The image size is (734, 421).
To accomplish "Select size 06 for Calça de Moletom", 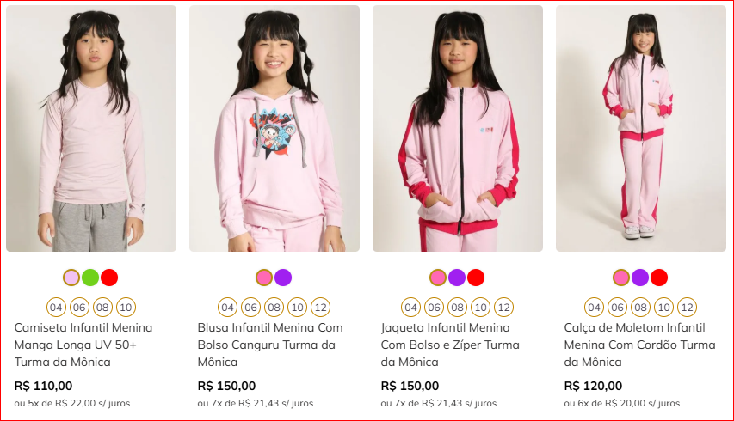I will tap(617, 308).
